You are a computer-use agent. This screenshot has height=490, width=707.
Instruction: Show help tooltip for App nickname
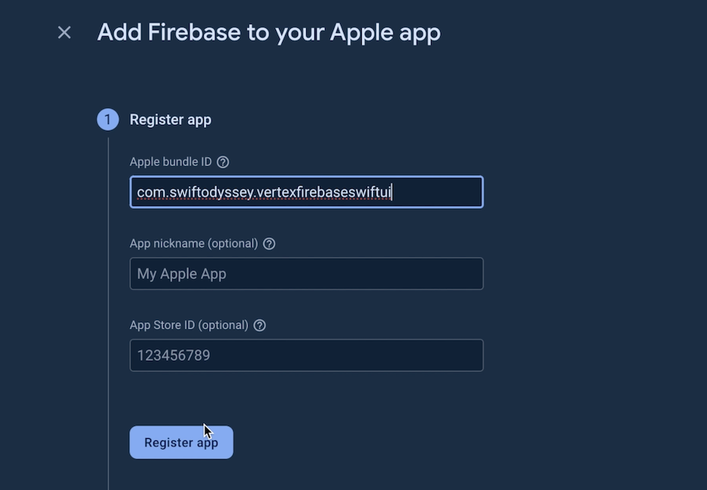(x=269, y=244)
